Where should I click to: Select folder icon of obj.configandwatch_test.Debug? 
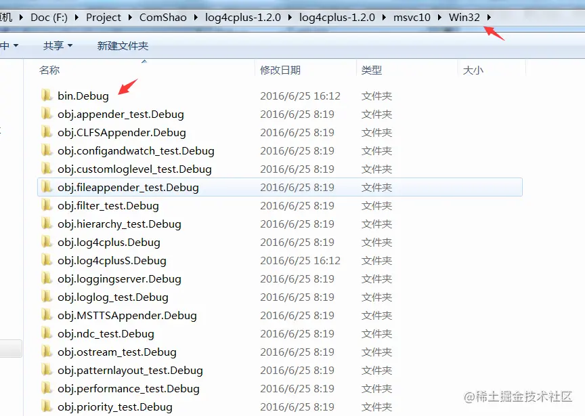click(46, 150)
